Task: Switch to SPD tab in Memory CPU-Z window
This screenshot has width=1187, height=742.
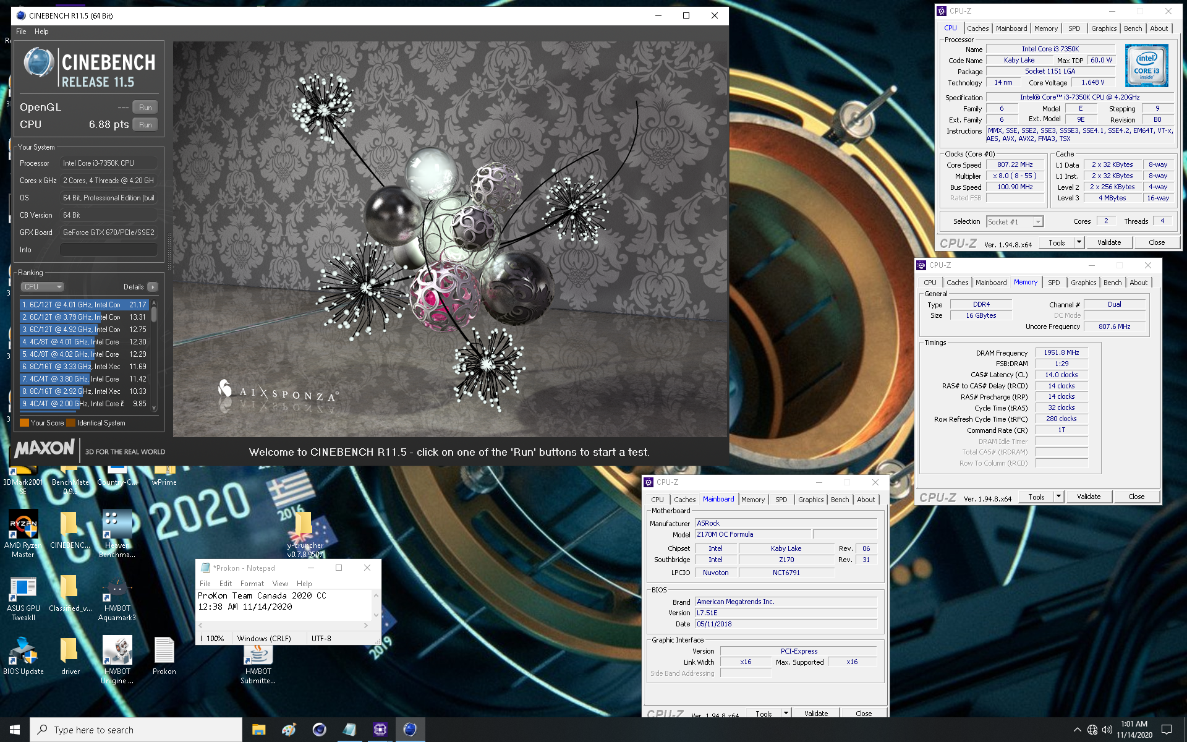Action: (x=1053, y=283)
